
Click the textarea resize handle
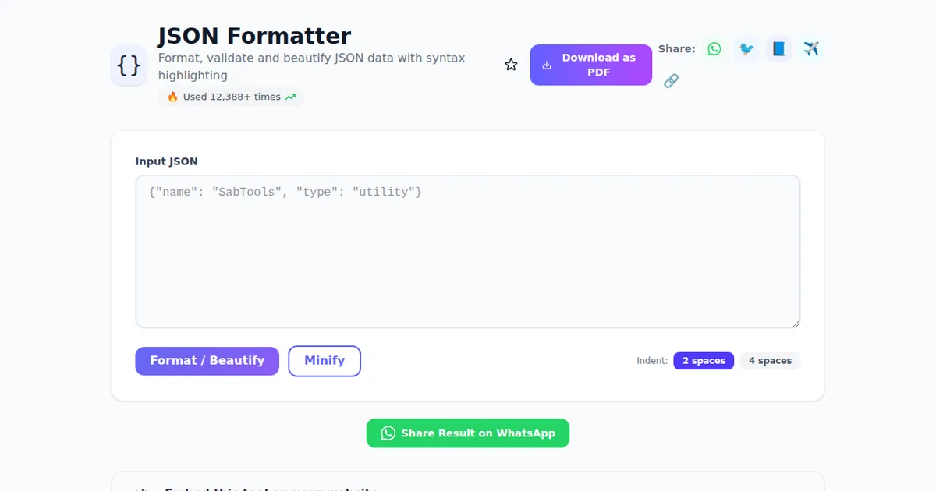pos(795,323)
